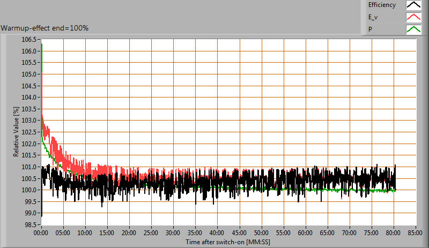This screenshot has width=429, height=248.
Task: Click the 20:00 x-axis tick label
Action: (x=129, y=234)
